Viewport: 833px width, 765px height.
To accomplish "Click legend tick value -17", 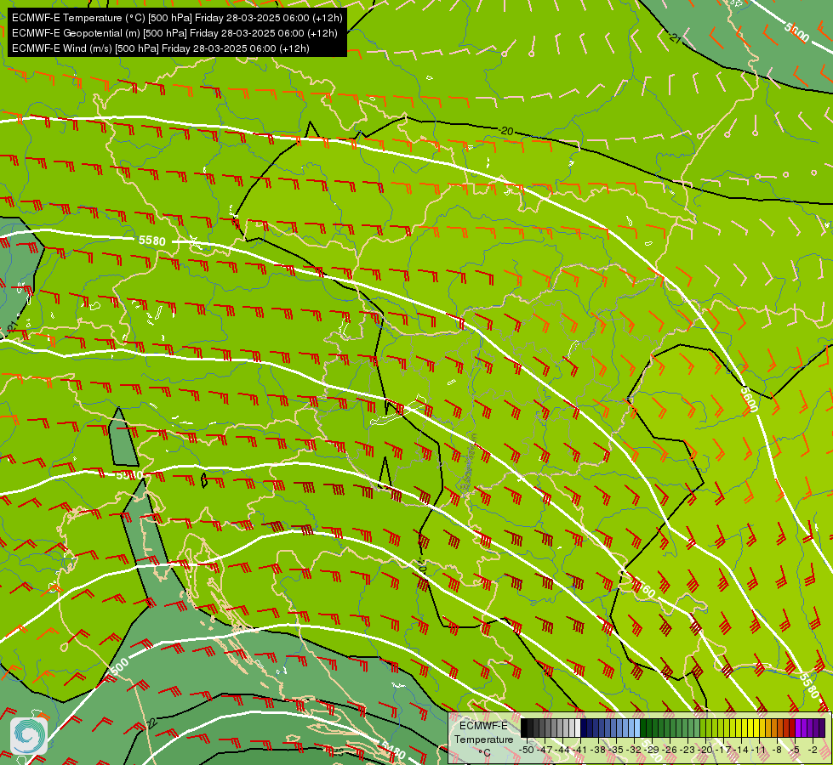I will coord(723,750).
